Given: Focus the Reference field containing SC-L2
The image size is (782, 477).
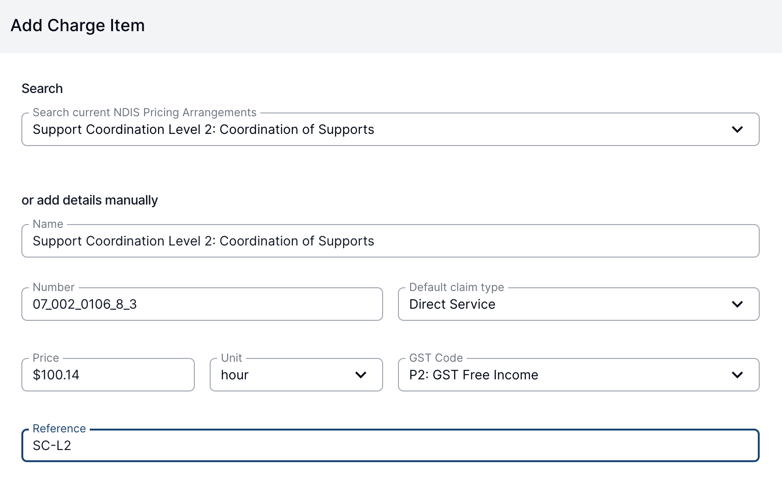Looking at the screenshot, I should tap(391, 445).
